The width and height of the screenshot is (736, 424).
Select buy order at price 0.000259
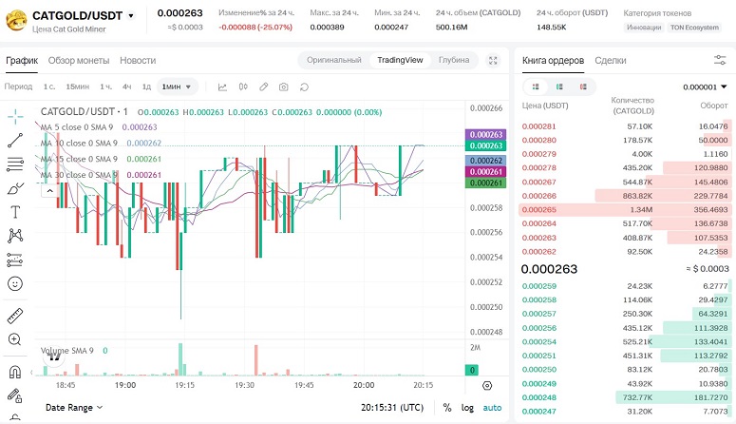625,286
